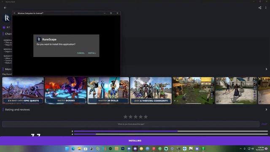Click the purple rating star next to 3.7
Viewport: 270px width, 152px height.
(4, 27)
